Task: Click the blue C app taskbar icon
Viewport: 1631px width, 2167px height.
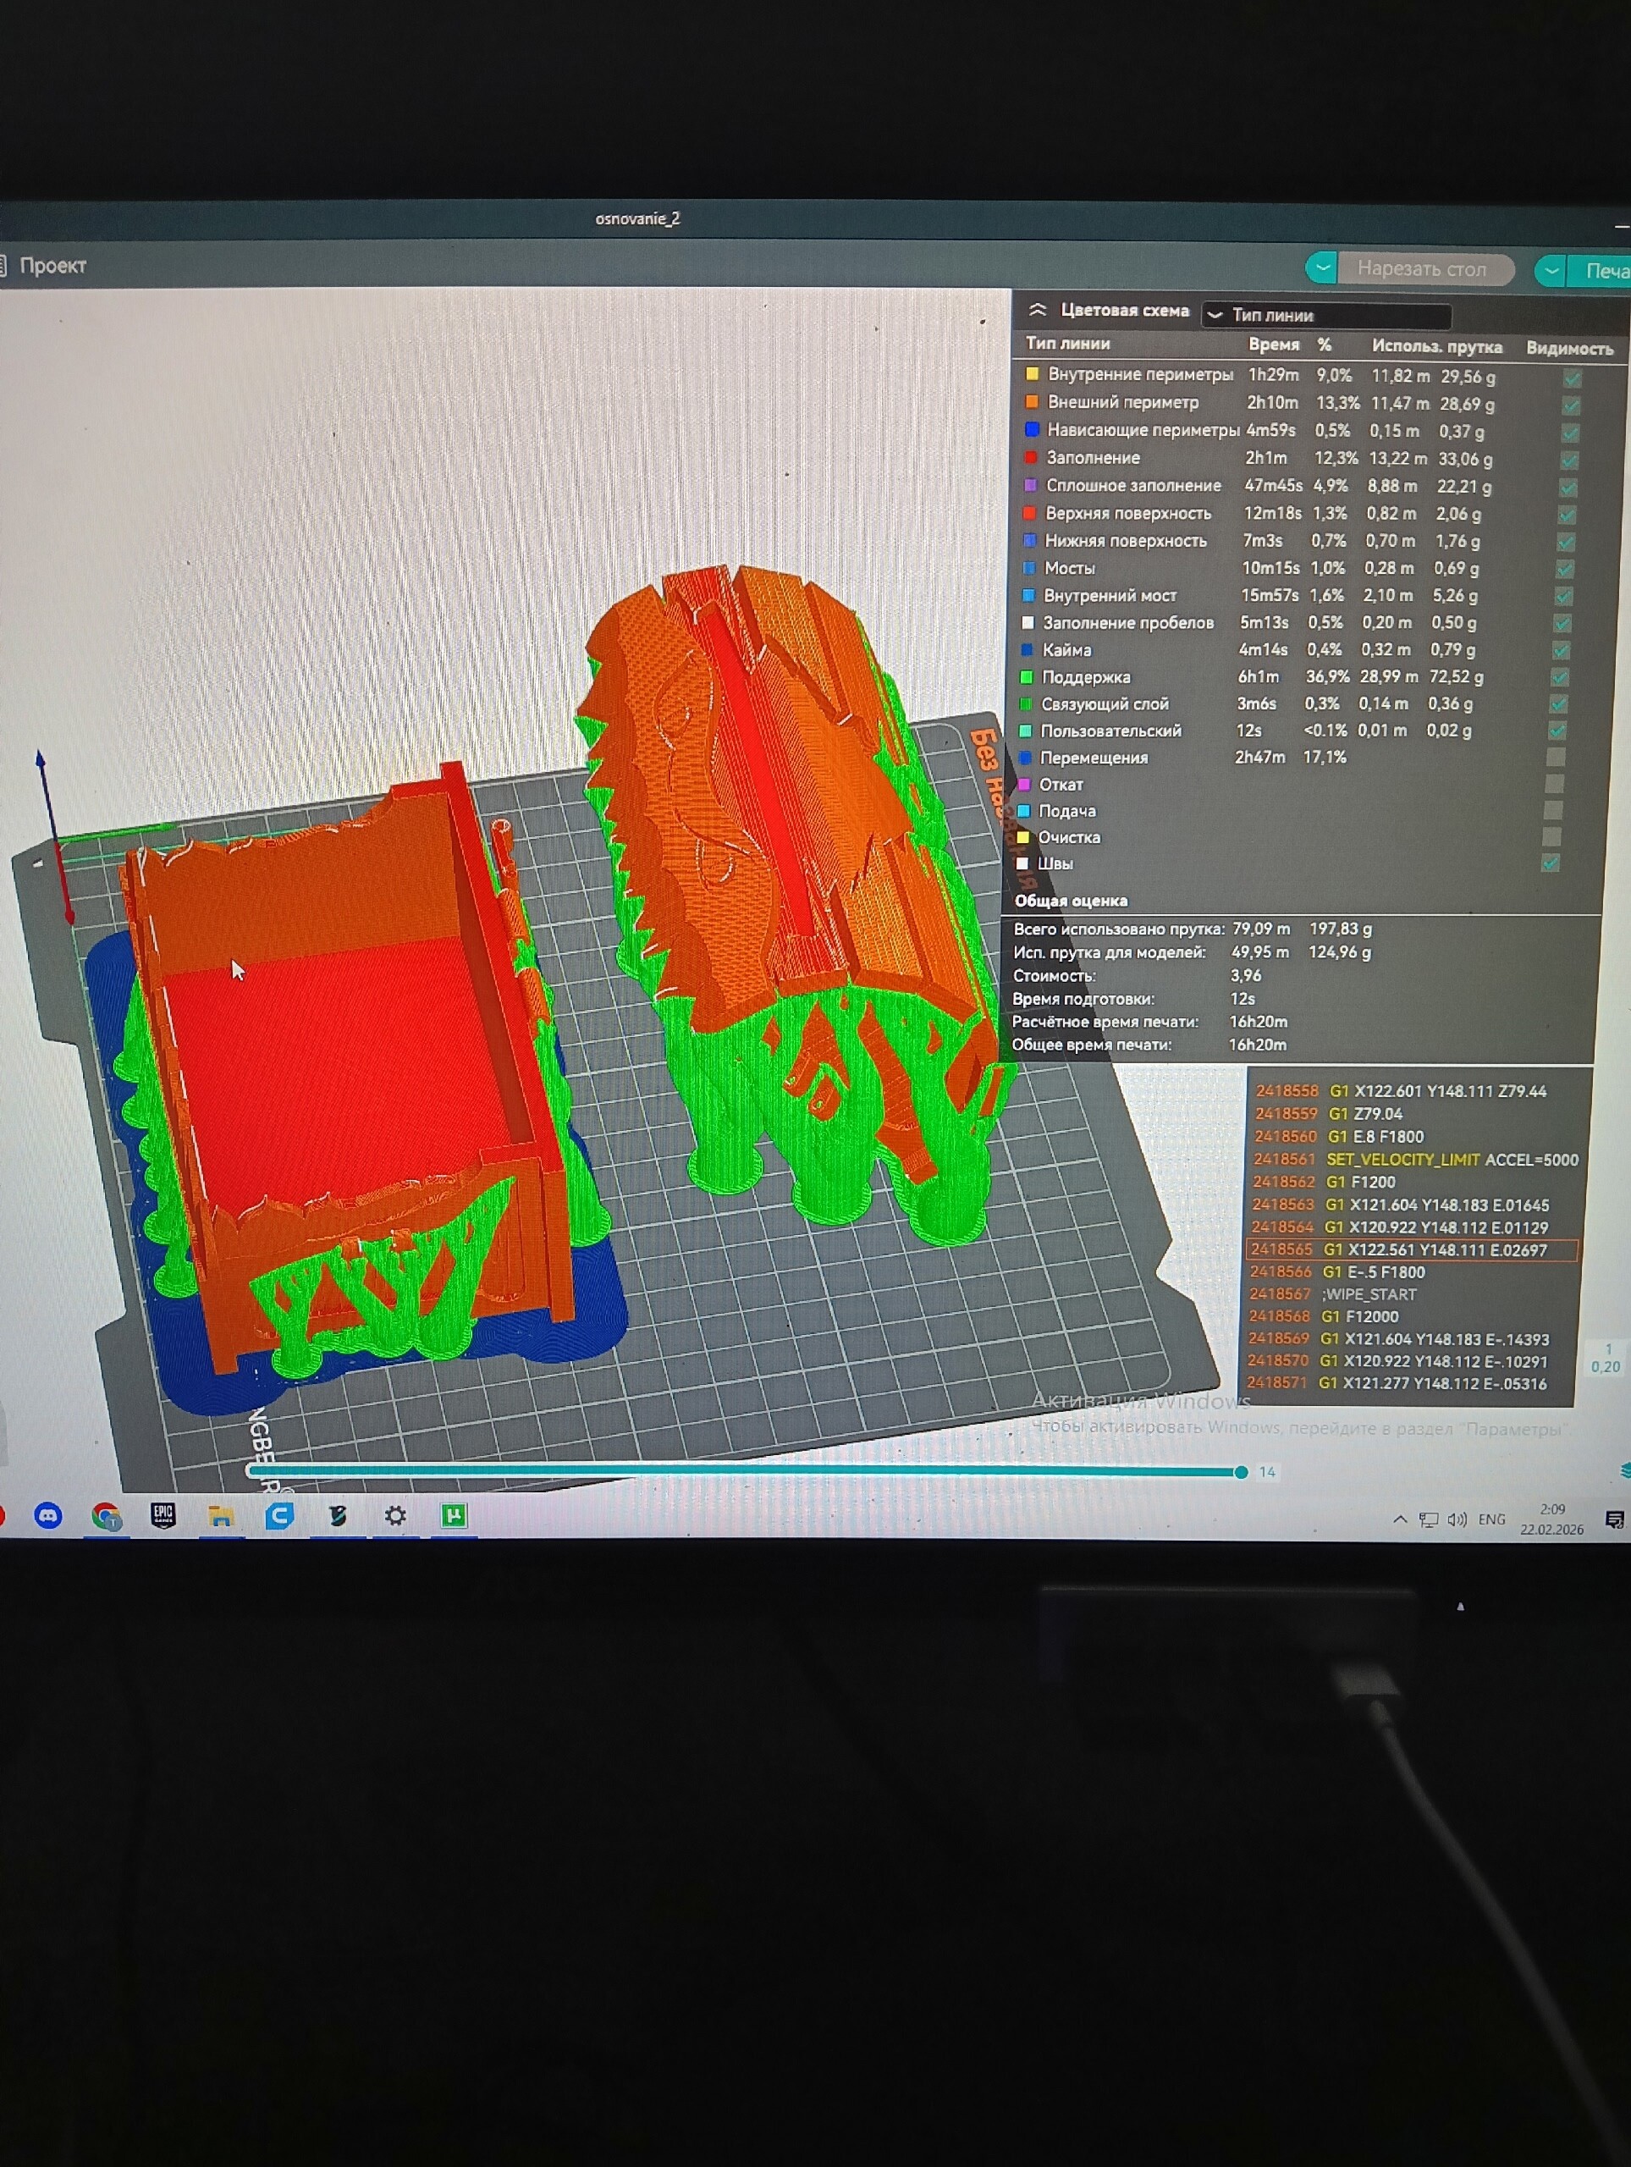Action: [x=279, y=1517]
